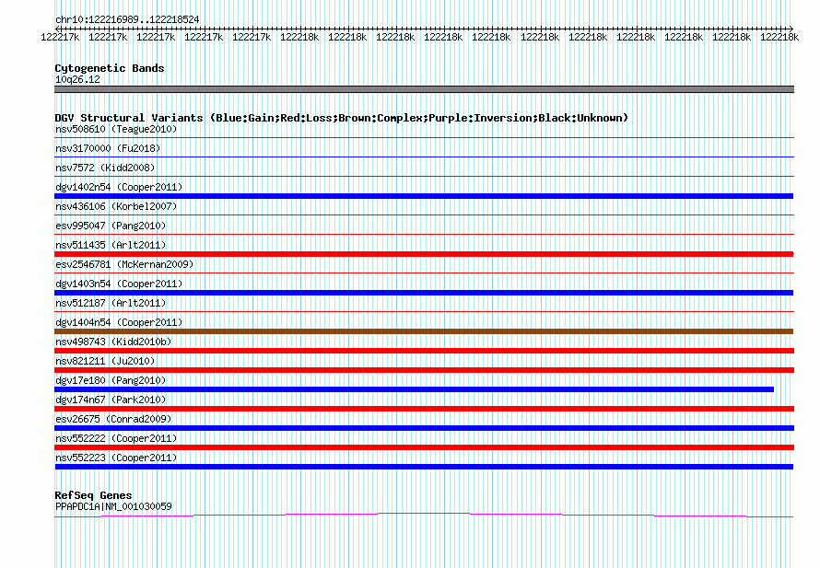Open variant nsv3170000 (Fu2018)
The height and width of the screenshot is (568, 820).
(108, 148)
